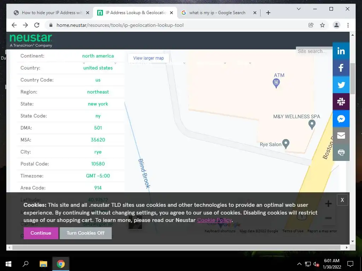The image size is (362, 271).
Task: Open Windows taskbar search
Action: coord(25,264)
